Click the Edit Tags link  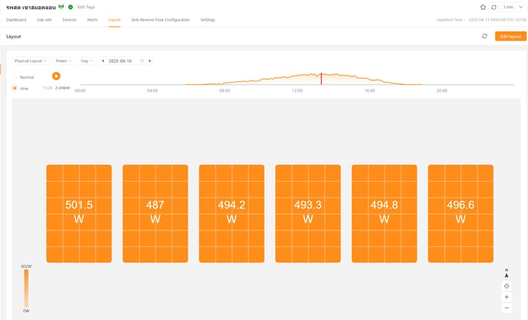[86, 7]
